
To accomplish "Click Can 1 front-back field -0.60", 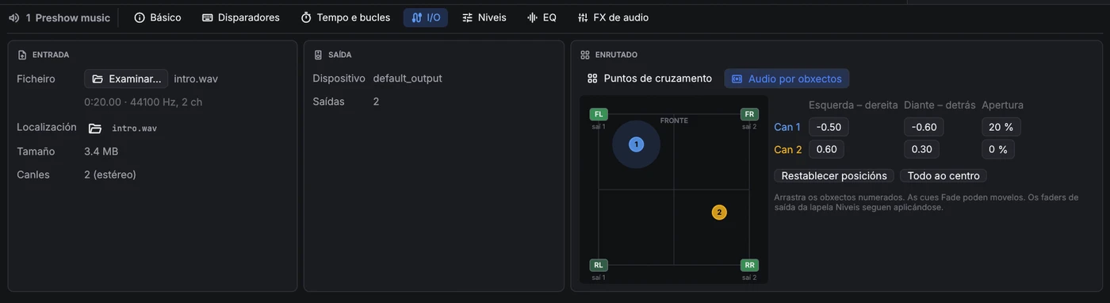I will click(x=924, y=127).
